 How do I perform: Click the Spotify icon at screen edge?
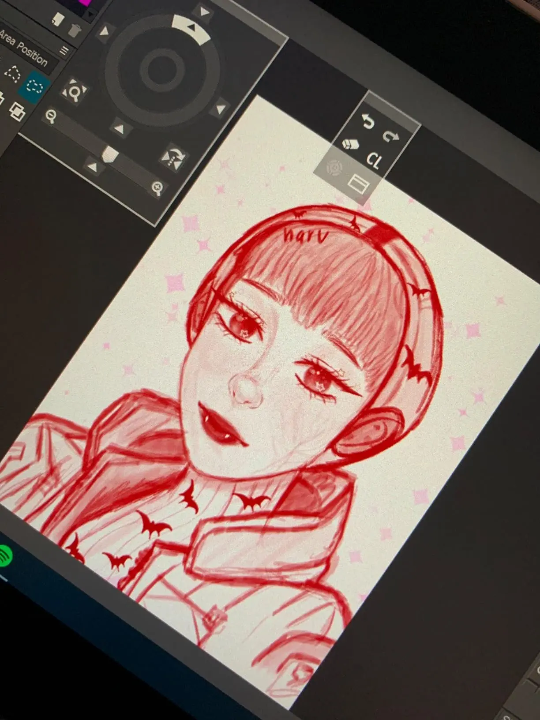click(4, 556)
